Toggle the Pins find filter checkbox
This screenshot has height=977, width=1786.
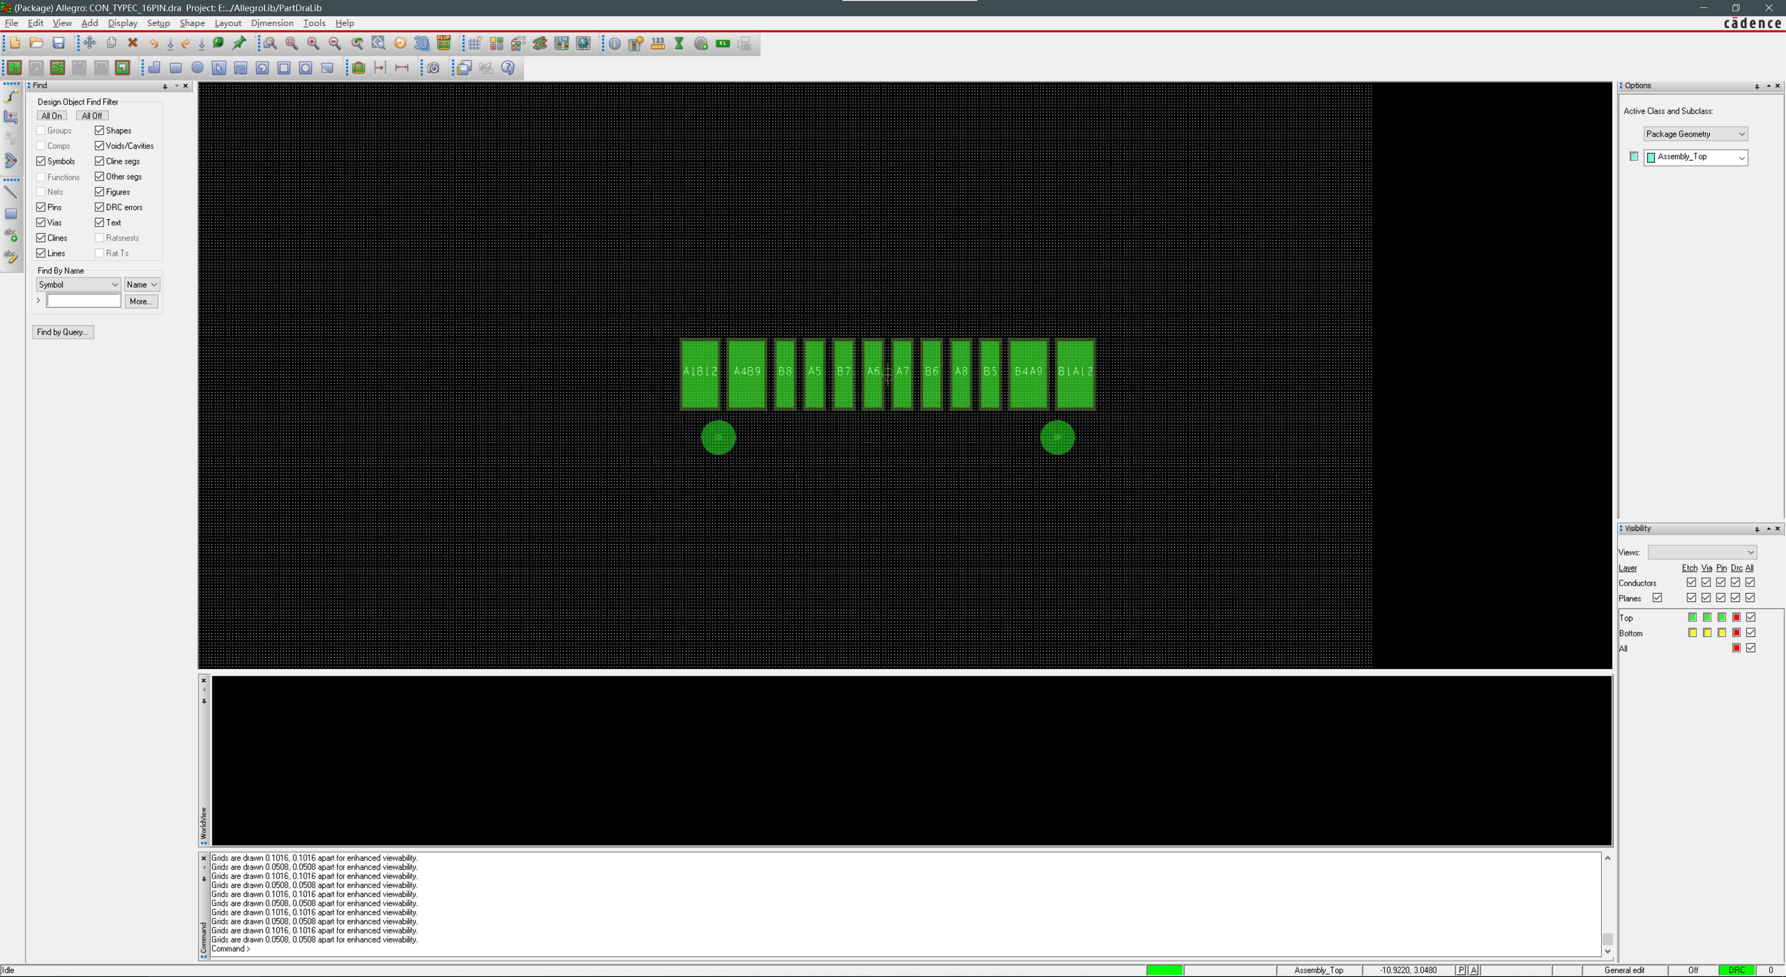(x=41, y=207)
